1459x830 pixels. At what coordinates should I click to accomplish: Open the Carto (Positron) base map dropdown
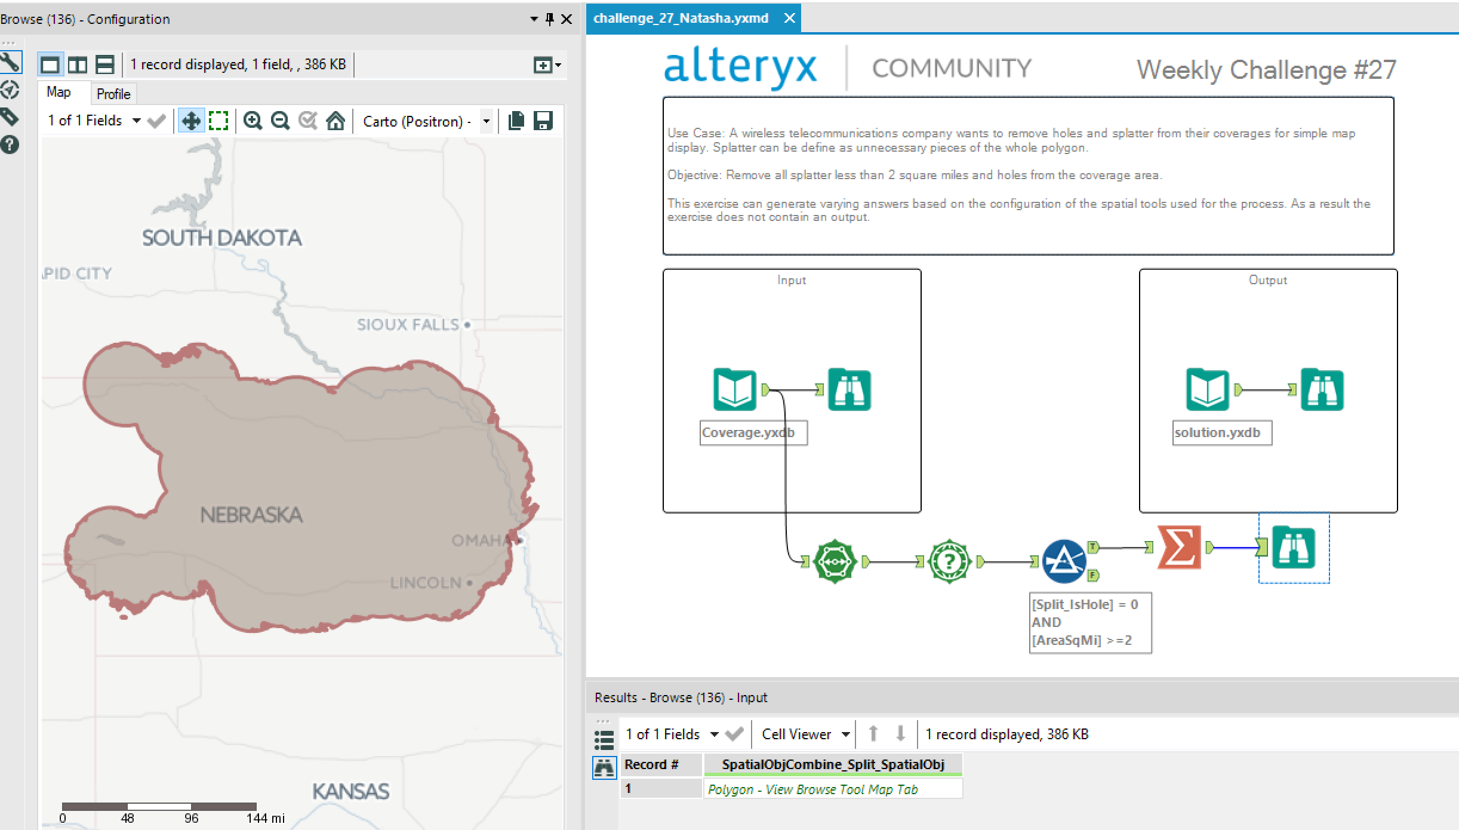point(485,121)
